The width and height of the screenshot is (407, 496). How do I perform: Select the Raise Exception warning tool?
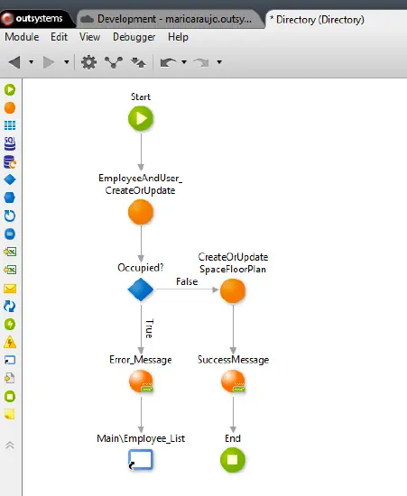point(10,342)
